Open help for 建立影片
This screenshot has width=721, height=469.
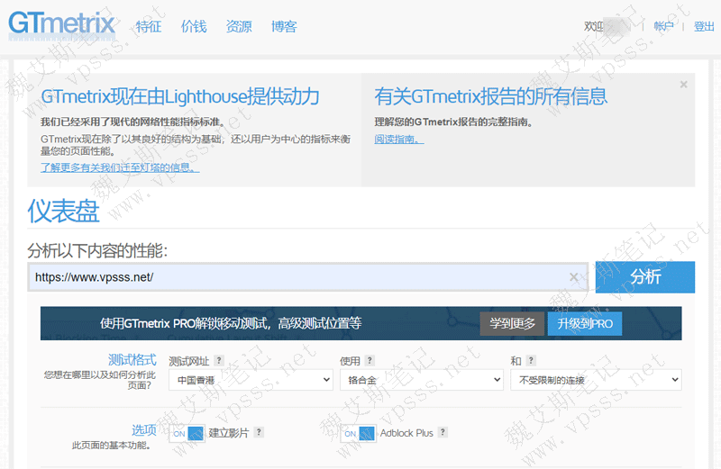click(x=259, y=432)
